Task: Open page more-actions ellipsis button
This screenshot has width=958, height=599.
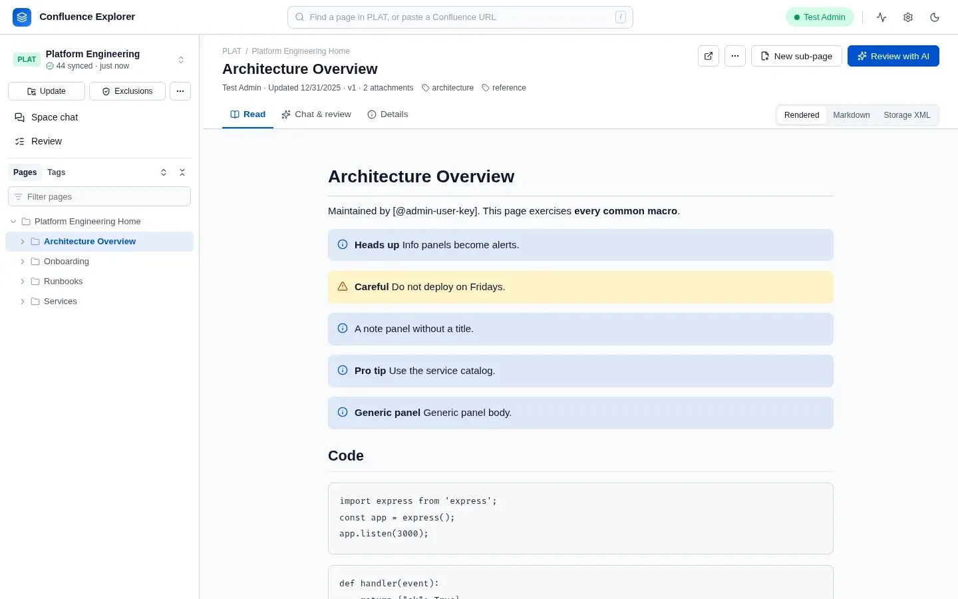Action: (735, 56)
